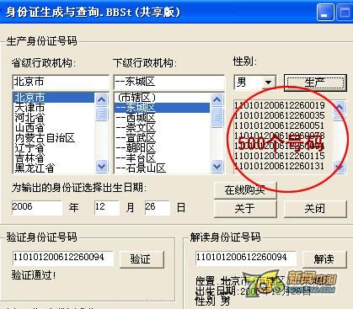This screenshot has width=353, height=309.
Task: Click the province text field showing 北京市
Action: tap(61, 82)
